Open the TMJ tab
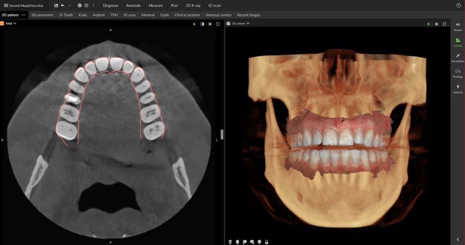The height and width of the screenshot is (245, 465). [114, 15]
